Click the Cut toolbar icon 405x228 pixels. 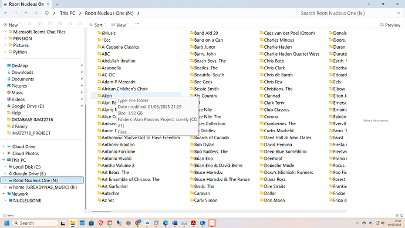tap(30, 24)
